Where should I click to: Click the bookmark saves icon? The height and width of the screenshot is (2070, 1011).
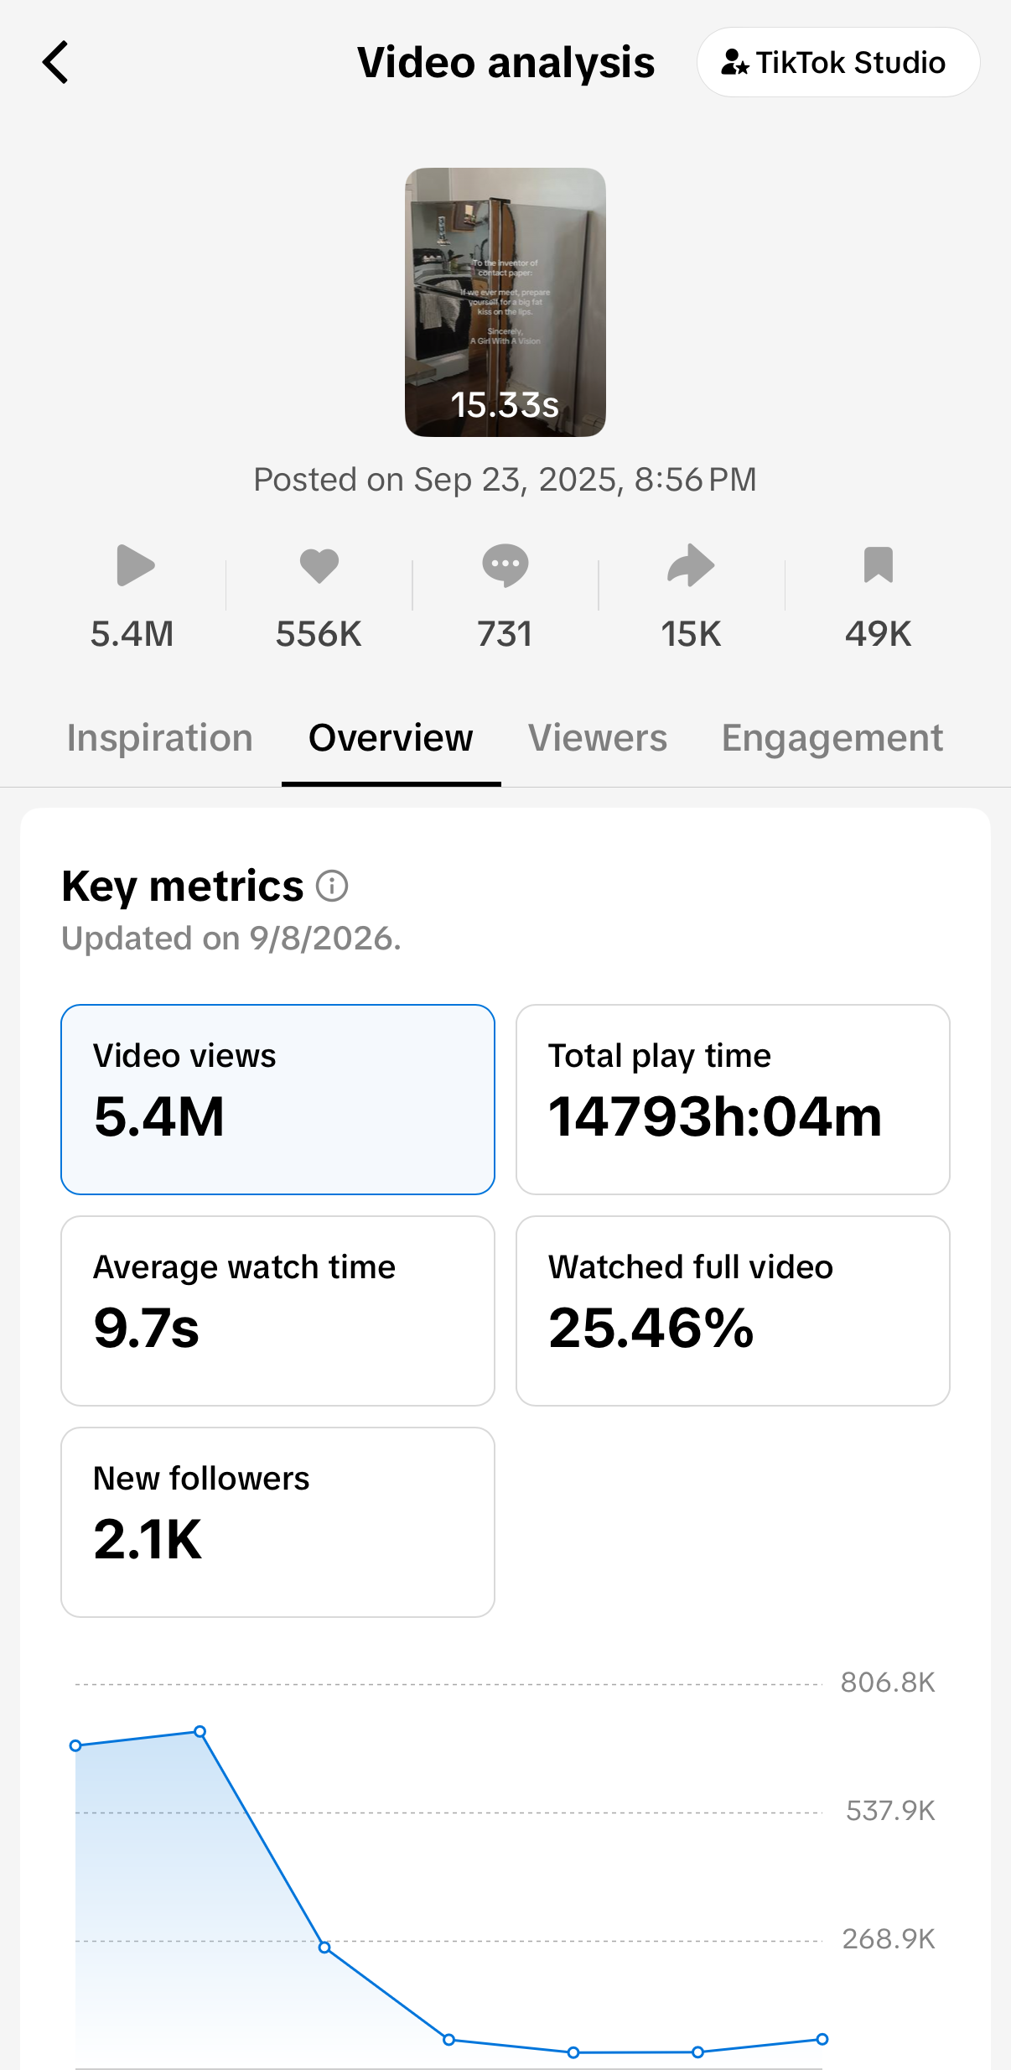coord(879,564)
